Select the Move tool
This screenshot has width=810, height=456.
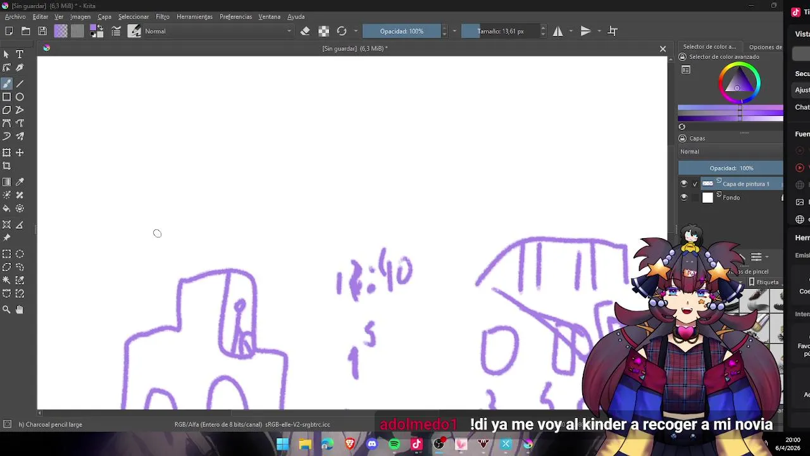(x=20, y=153)
